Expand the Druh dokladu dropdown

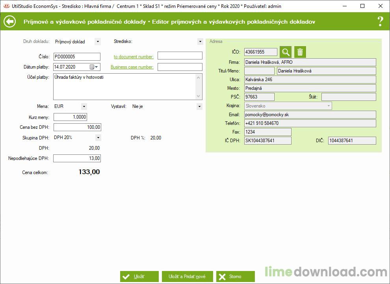tap(98, 41)
